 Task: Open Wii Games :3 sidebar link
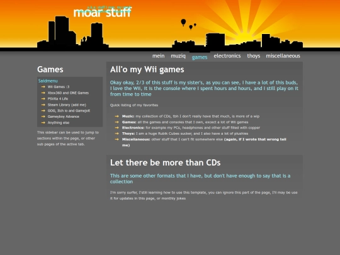pyautogui.click(x=59, y=87)
